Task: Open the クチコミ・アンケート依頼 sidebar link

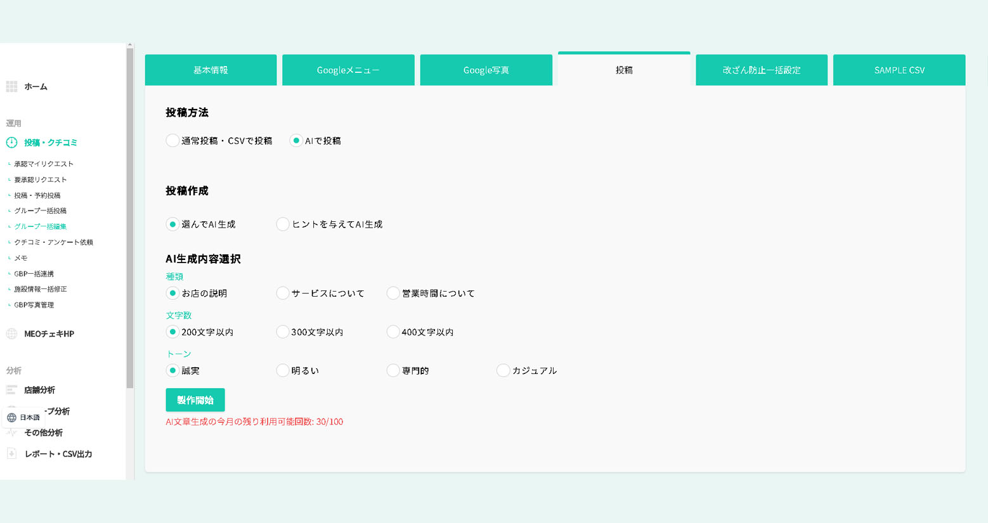Action: [54, 242]
